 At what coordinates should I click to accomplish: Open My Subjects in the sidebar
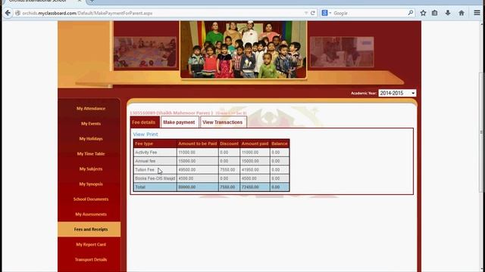coord(91,169)
